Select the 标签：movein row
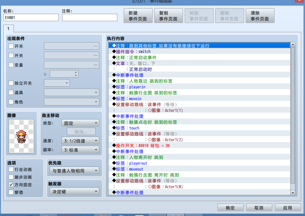Image resolution: width=305 pixels, height=216 pixels. (199, 99)
